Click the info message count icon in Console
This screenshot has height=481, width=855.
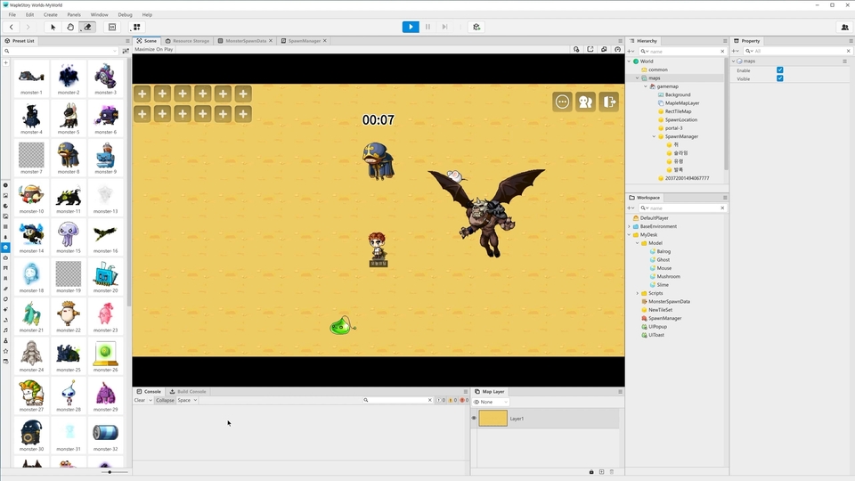pos(441,400)
